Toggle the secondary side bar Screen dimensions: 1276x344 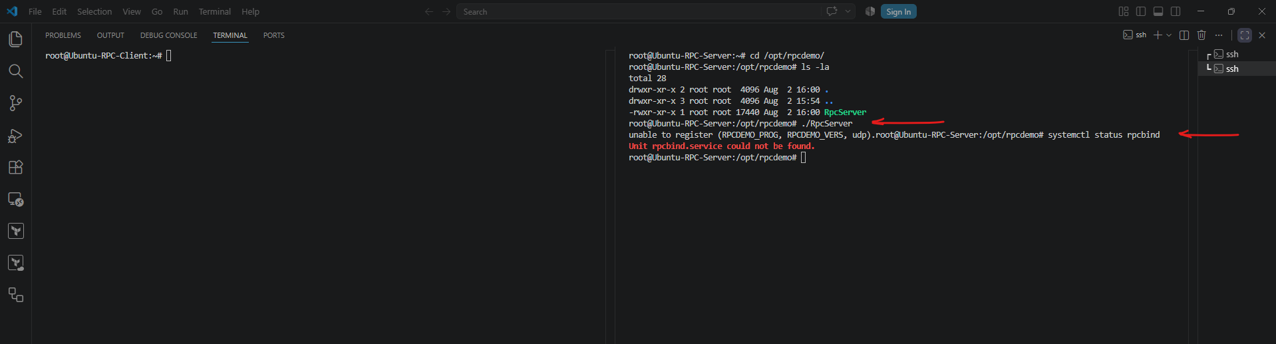[1176, 11]
